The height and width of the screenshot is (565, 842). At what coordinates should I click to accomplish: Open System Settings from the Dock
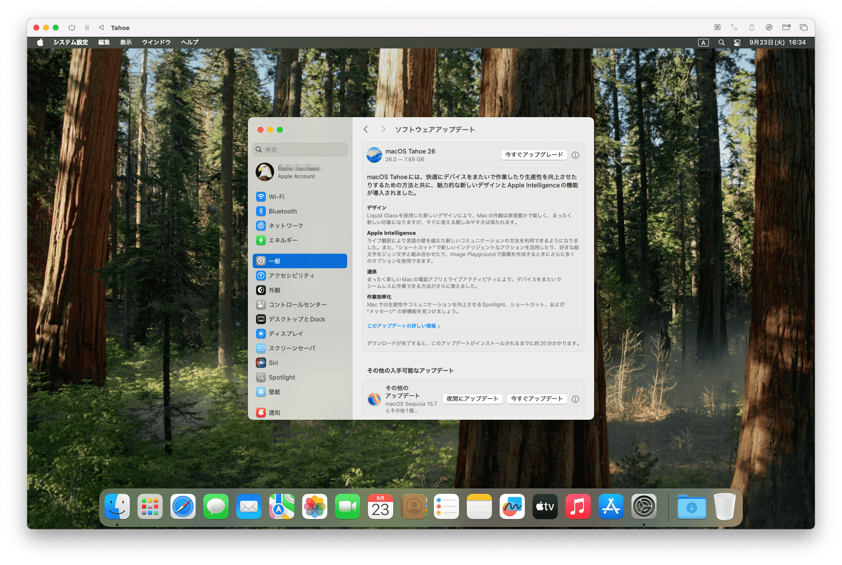tap(644, 506)
